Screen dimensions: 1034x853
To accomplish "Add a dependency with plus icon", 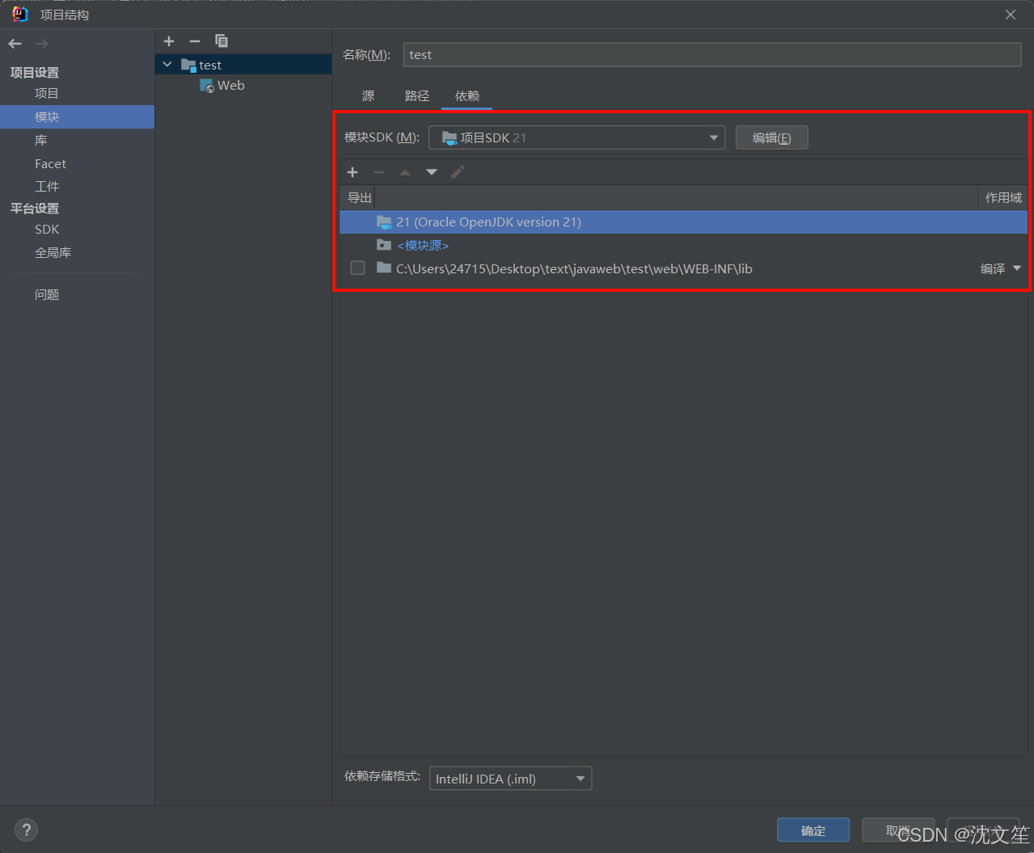I will (x=352, y=172).
